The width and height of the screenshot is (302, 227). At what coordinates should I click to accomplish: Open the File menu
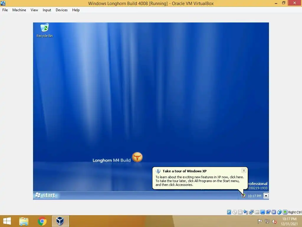[5, 10]
